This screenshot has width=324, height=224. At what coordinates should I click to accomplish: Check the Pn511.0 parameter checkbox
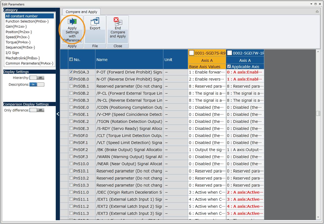[71, 192]
